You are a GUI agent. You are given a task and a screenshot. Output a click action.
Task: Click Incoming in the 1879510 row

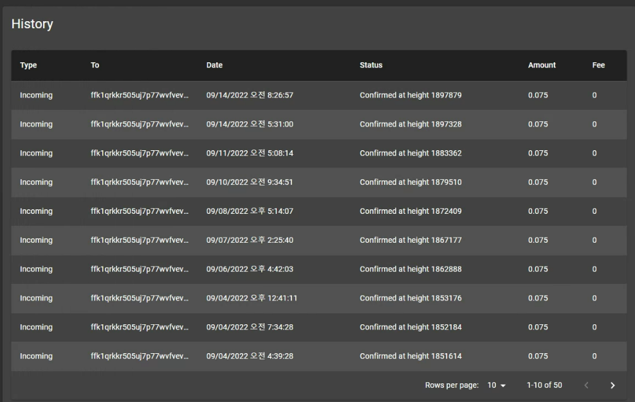tap(37, 182)
